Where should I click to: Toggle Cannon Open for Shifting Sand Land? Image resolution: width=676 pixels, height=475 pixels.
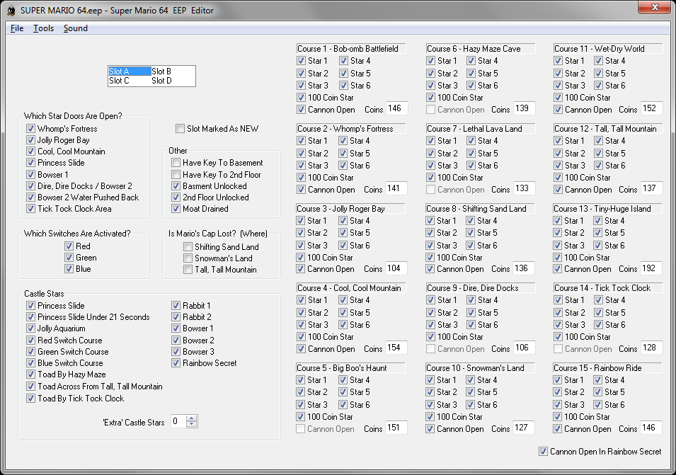point(430,269)
